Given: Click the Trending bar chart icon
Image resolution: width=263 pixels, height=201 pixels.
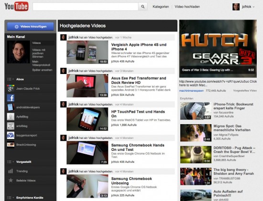Looking at the screenshot, I should (11, 171).
